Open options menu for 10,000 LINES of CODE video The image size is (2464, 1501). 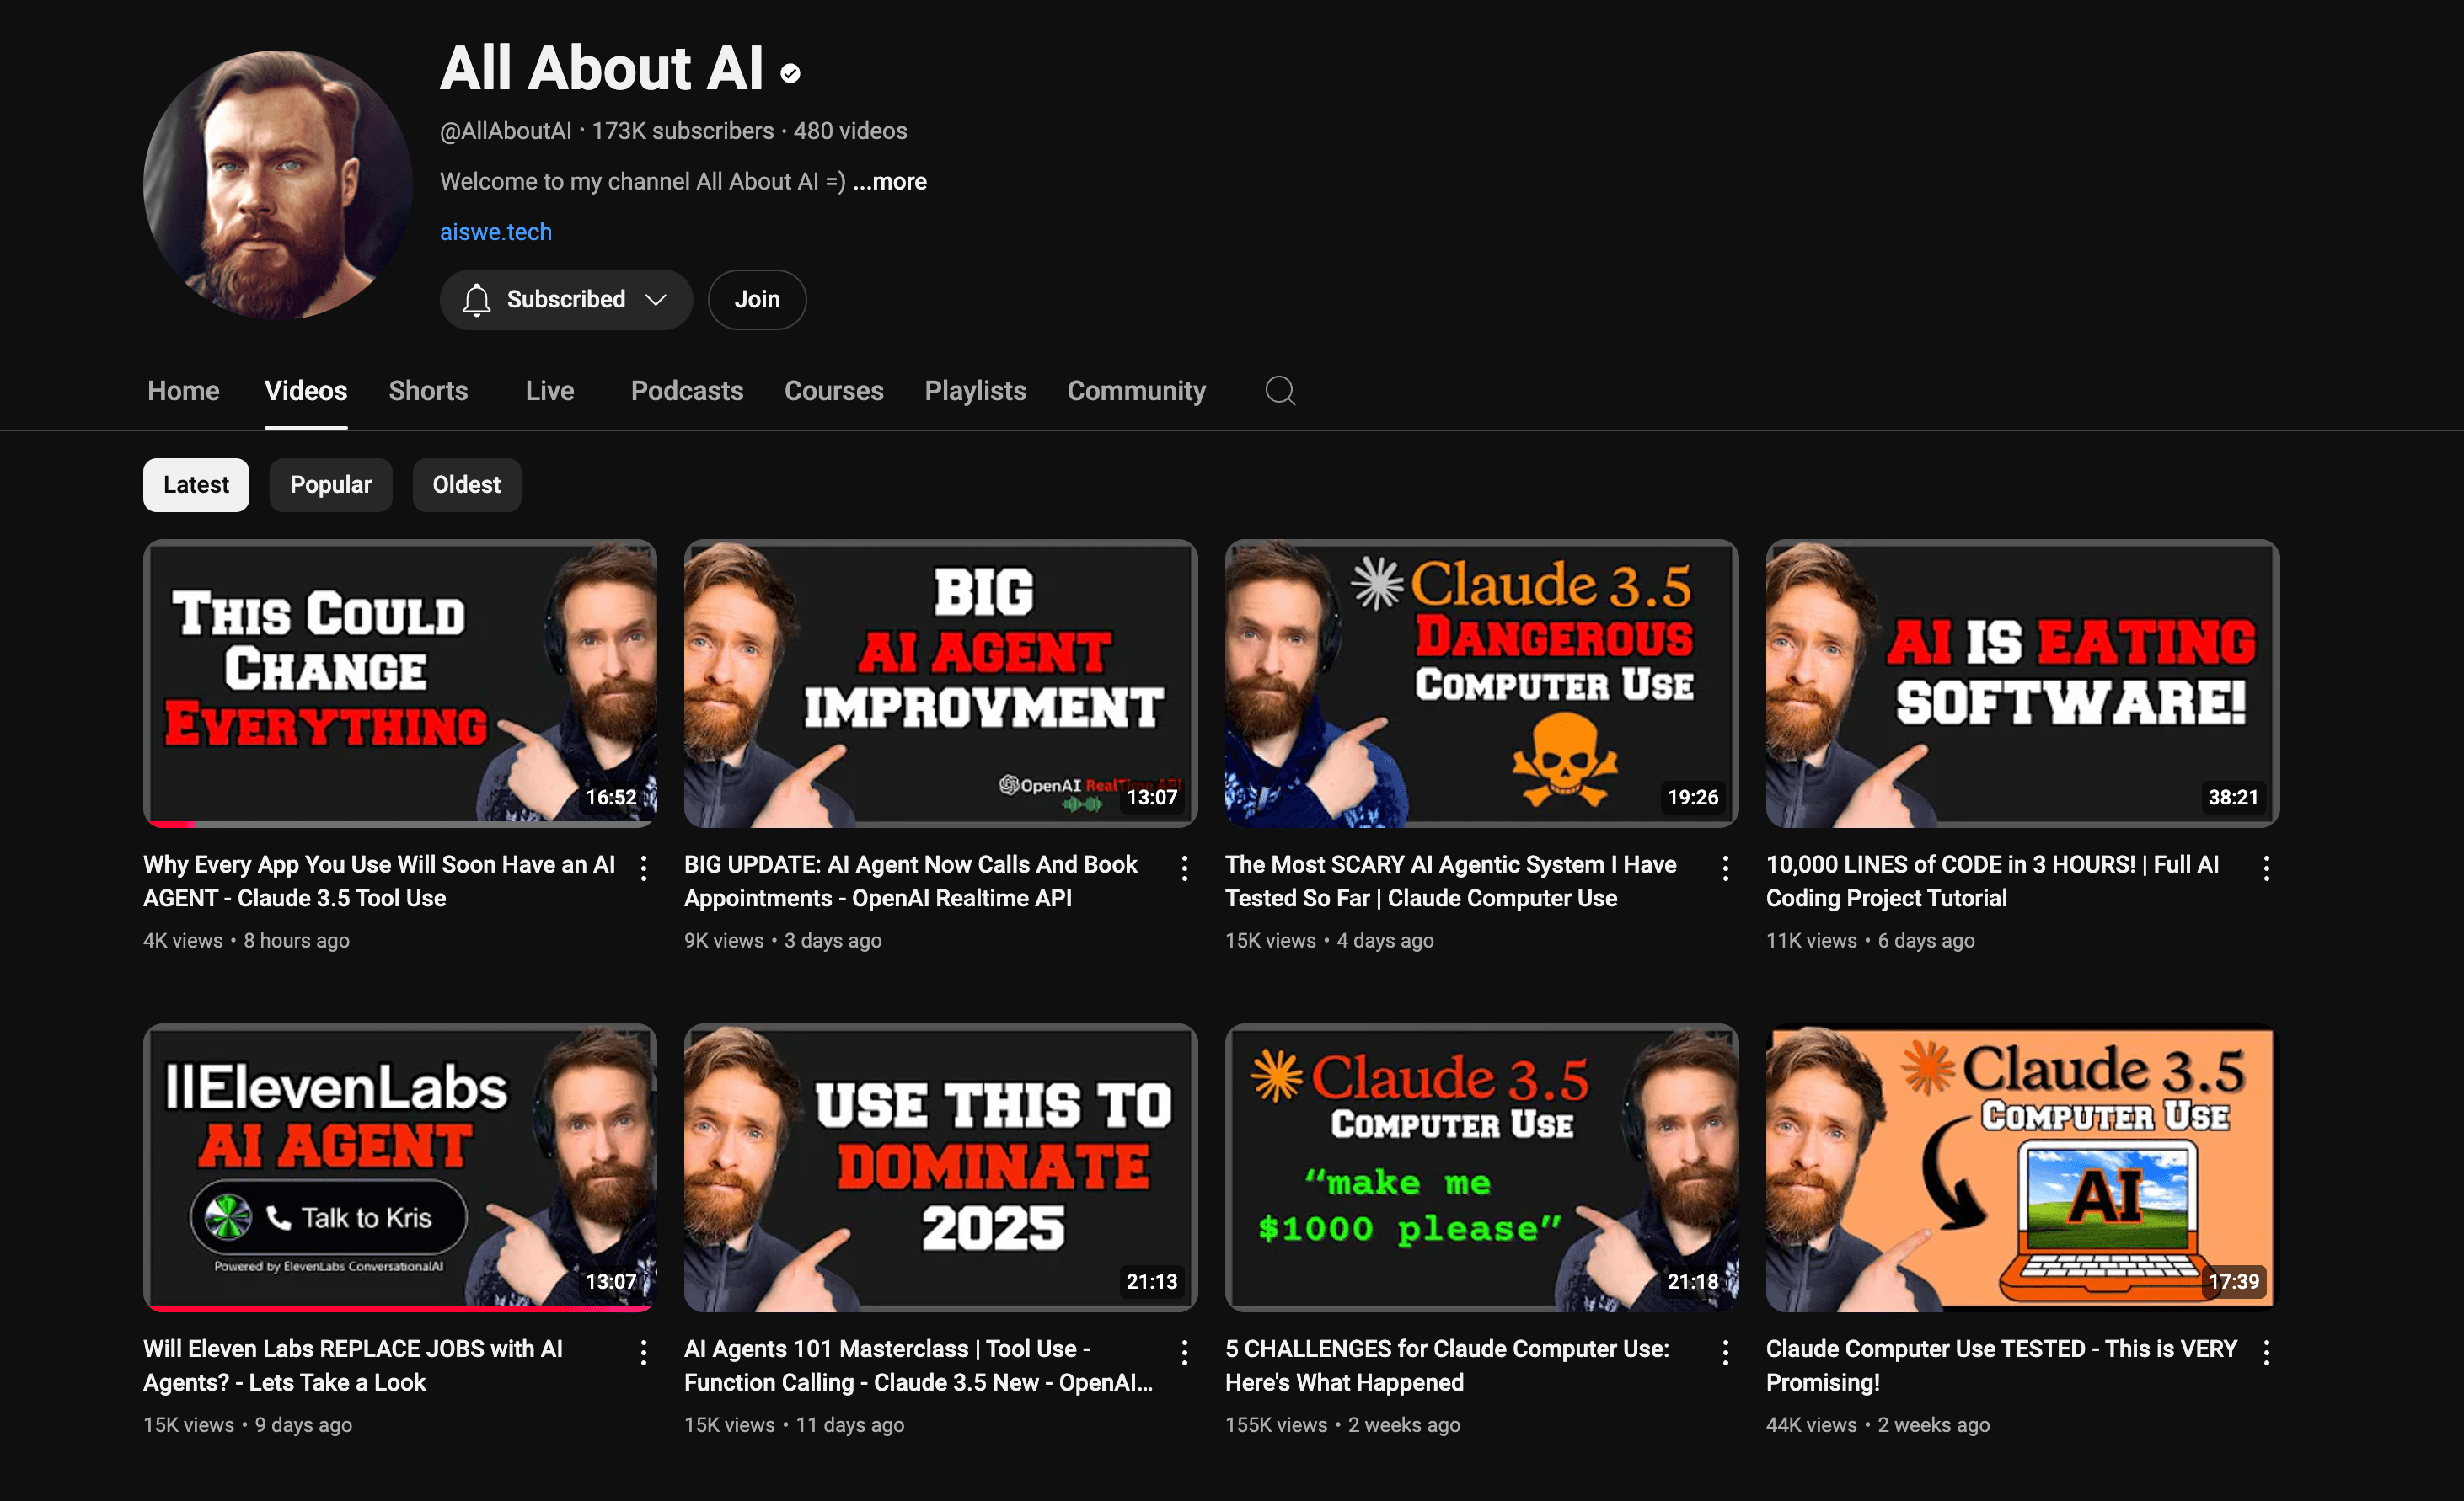(x=2267, y=868)
